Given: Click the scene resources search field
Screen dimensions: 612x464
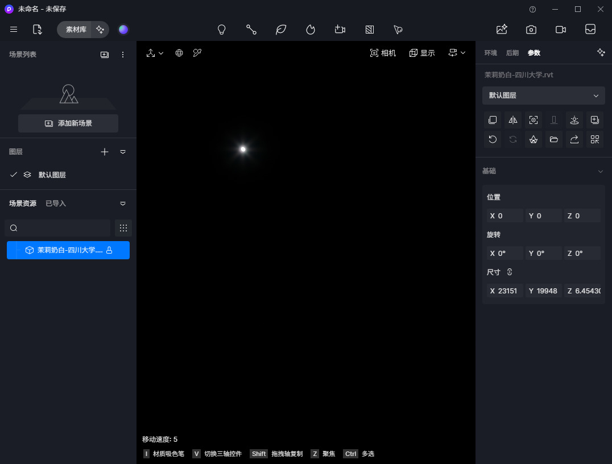Looking at the screenshot, I should click(57, 228).
